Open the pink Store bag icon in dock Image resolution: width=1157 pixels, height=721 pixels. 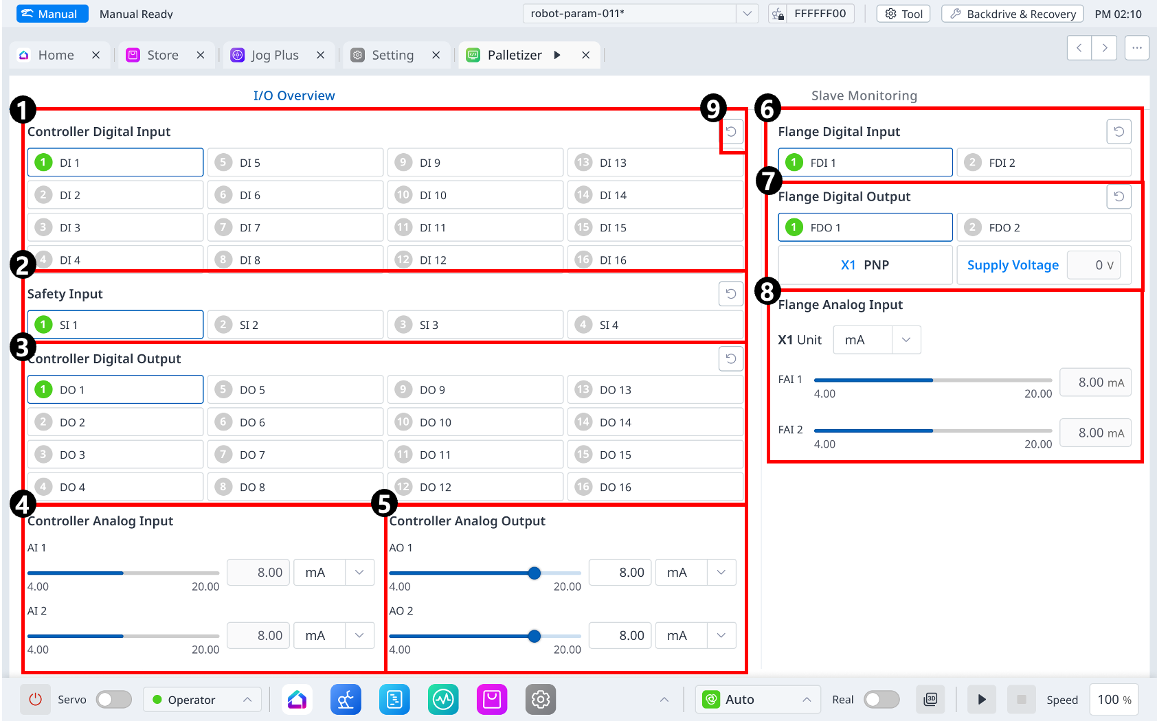pyautogui.click(x=492, y=700)
